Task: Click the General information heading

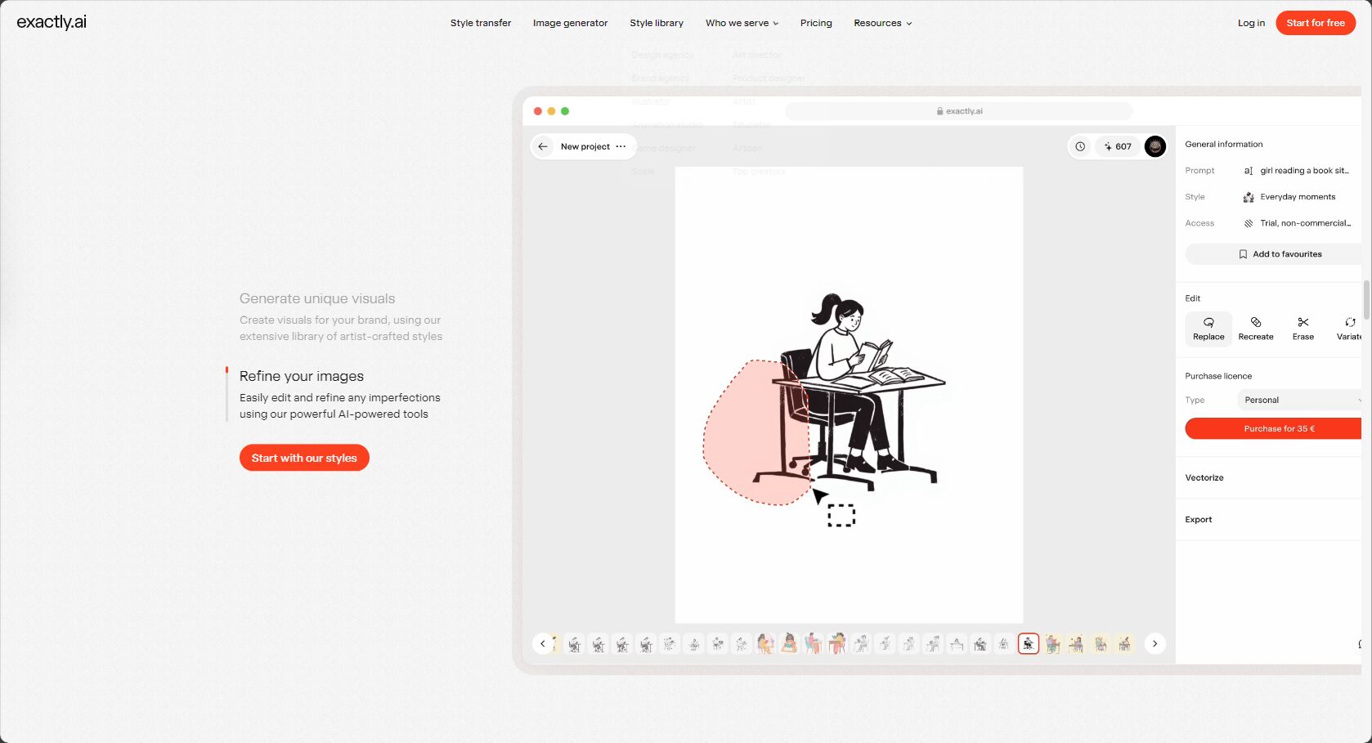Action: pyautogui.click(x=1224, y=144)
